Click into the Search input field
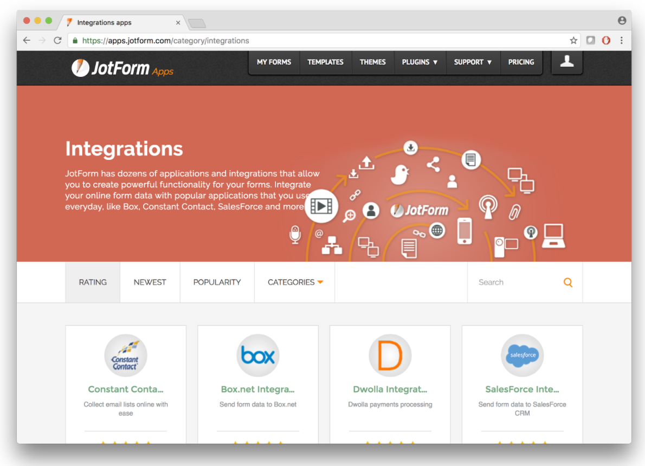 coord(515,282)
